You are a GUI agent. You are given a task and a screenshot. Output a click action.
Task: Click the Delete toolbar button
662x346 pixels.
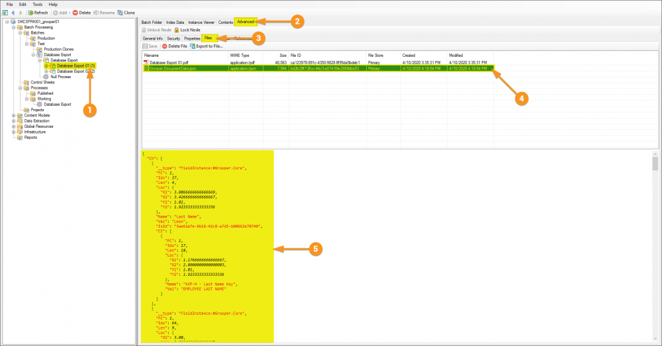coord(82,13)
